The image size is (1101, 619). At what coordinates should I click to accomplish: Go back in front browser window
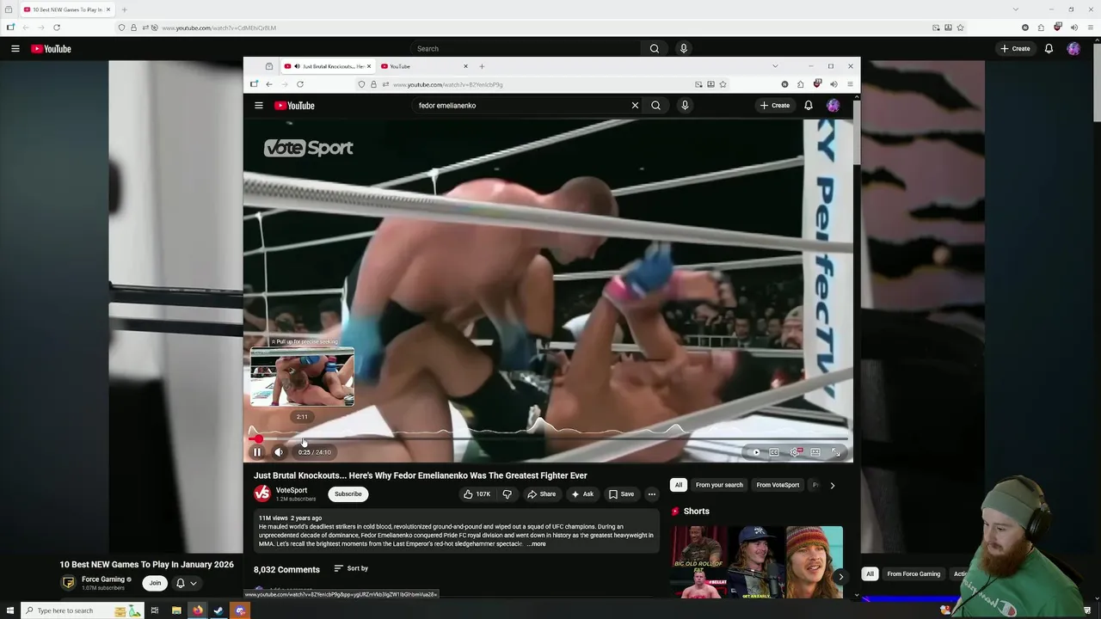coord(269,84)
